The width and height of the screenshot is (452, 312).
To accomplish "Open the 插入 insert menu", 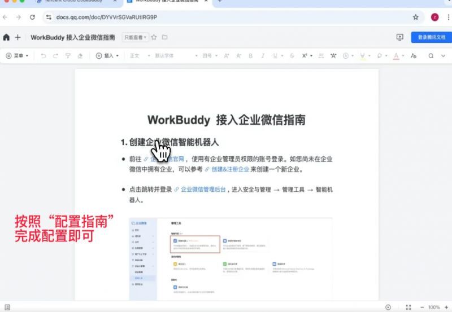I will (x=107, y=56).
